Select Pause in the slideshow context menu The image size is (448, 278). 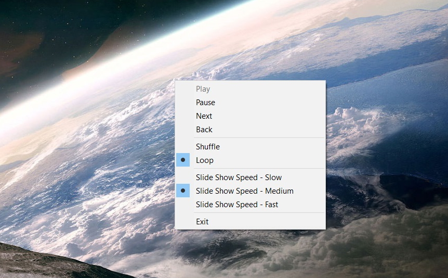point(251,103)
